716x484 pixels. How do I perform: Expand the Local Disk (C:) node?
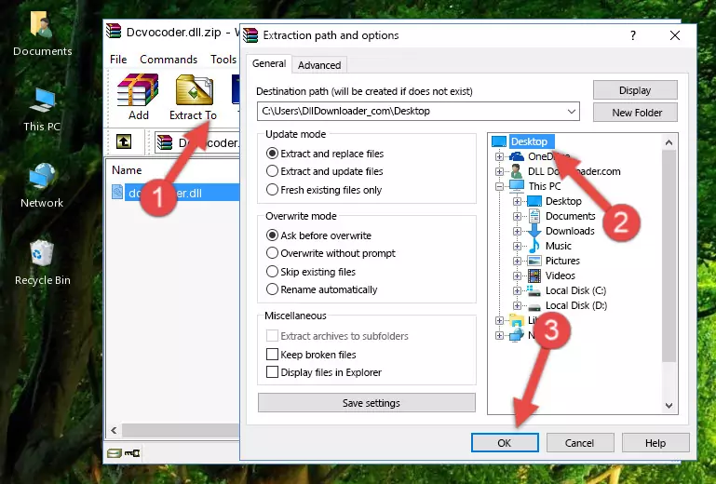tap(517, 290)
